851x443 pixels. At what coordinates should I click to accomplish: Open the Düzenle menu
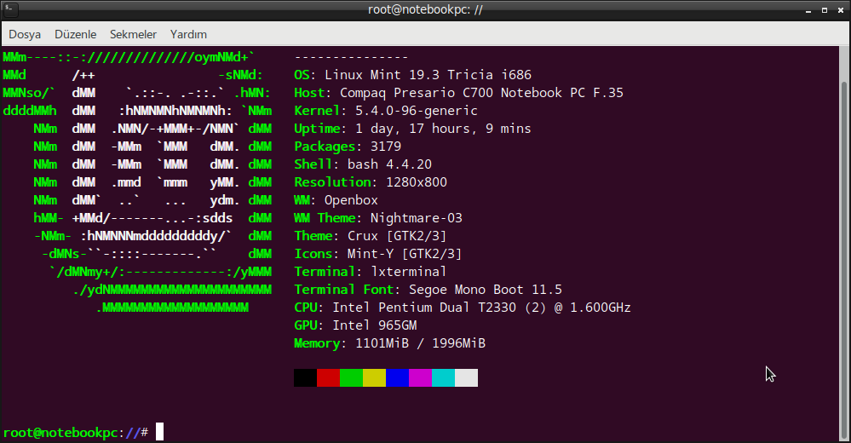[x=76, y=34]
